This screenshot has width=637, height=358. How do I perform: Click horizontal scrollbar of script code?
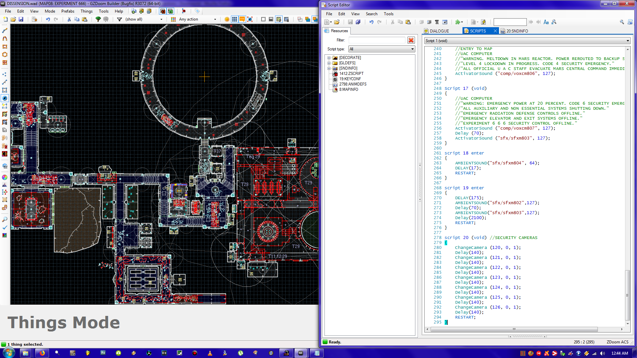514,329
